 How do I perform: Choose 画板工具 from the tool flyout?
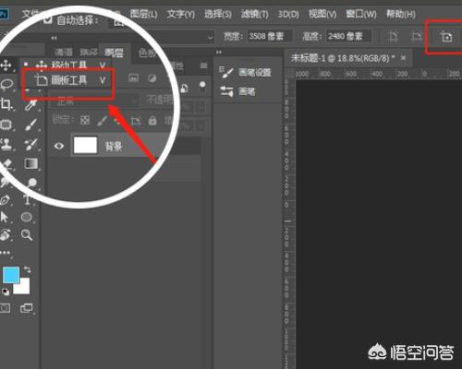click(68, 80)
